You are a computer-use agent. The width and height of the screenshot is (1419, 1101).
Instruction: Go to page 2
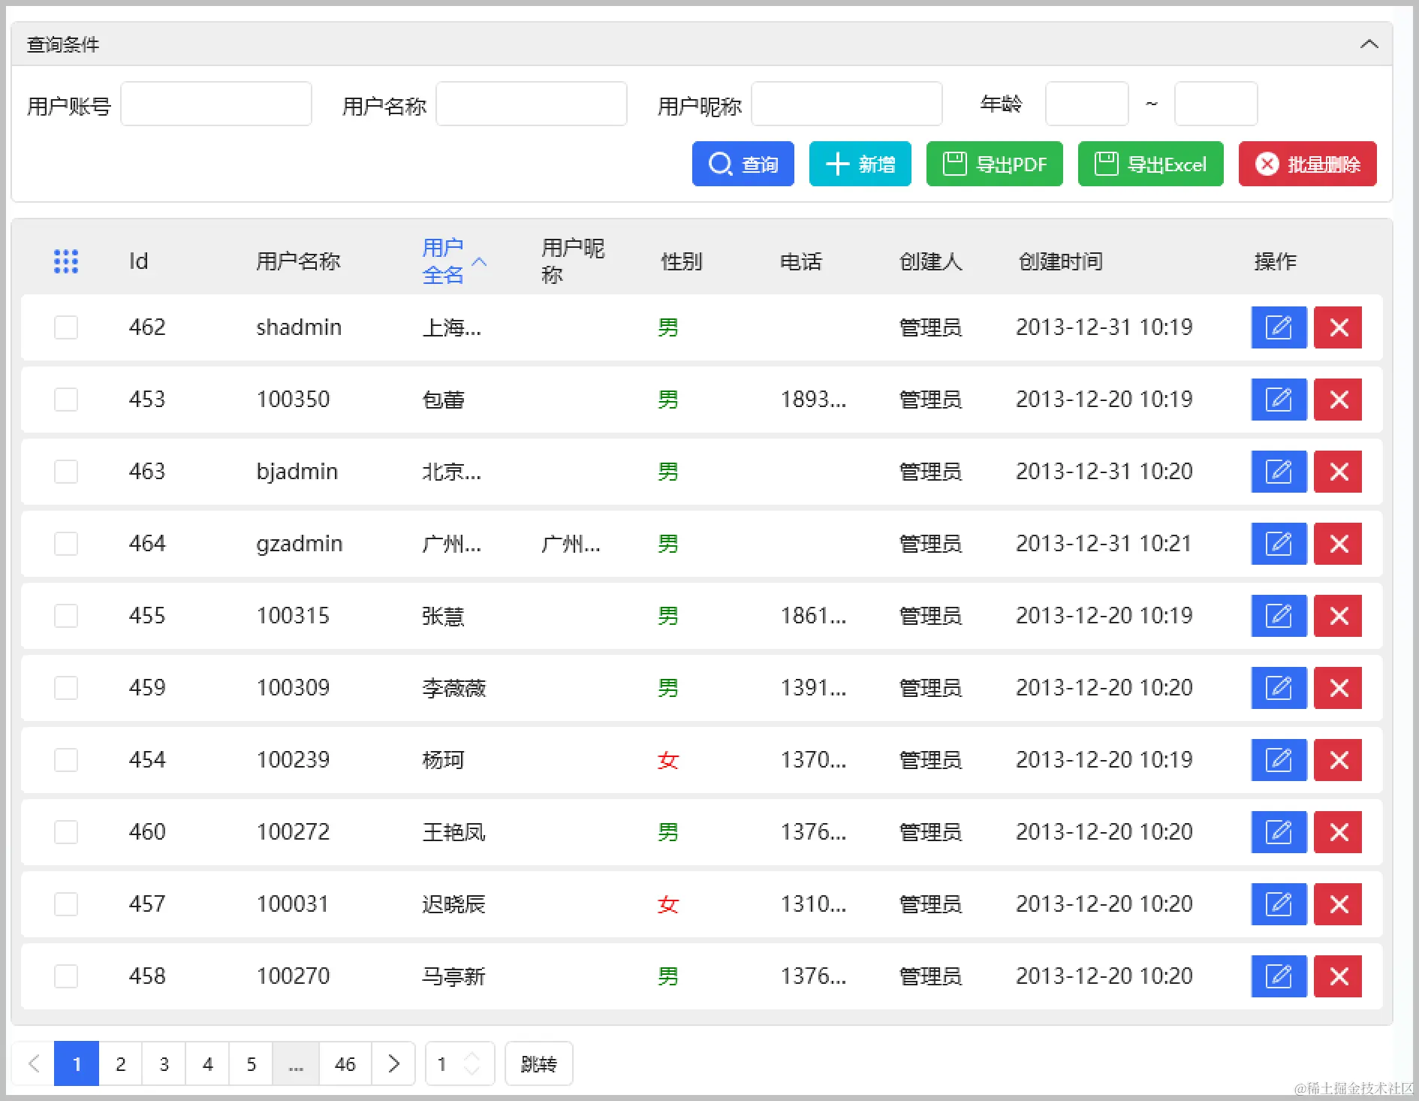120,1063
